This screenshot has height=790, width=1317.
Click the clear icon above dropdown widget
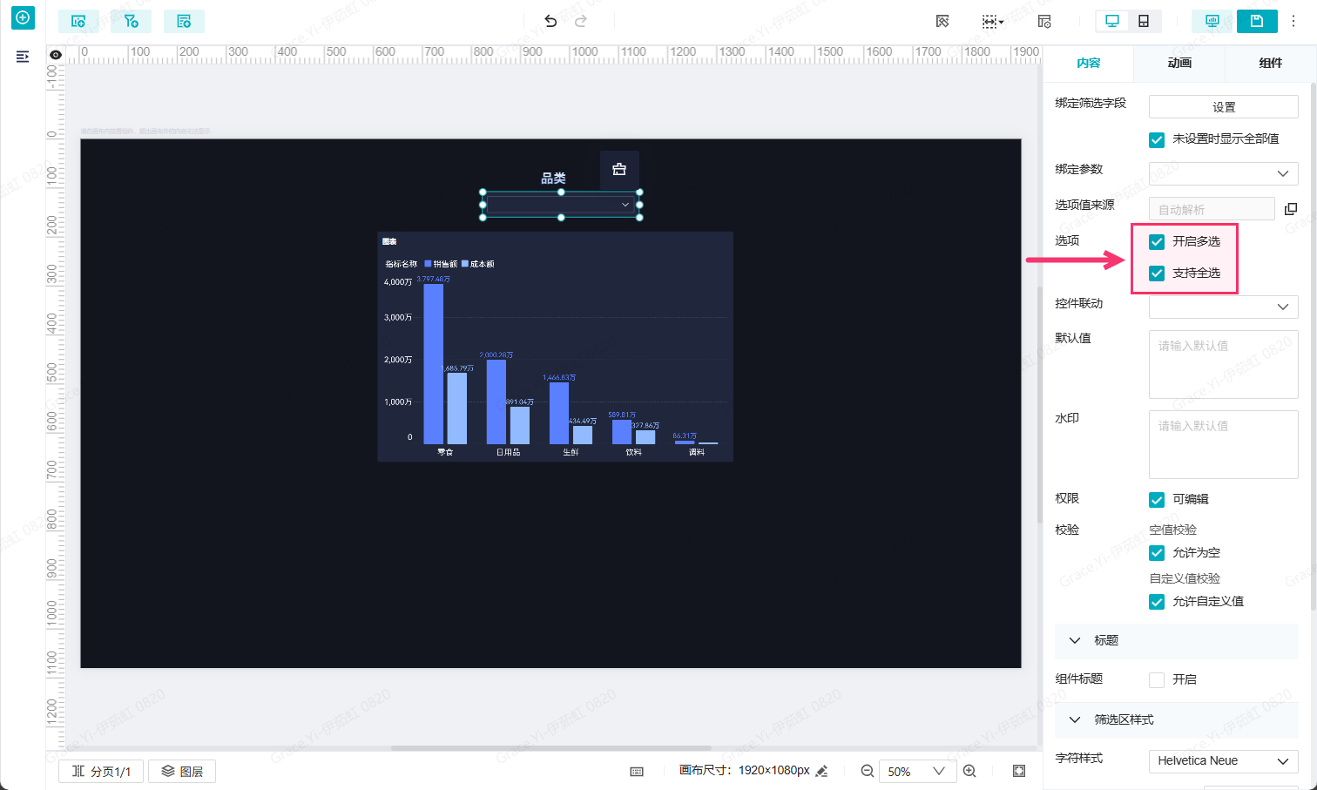(619, 169)
